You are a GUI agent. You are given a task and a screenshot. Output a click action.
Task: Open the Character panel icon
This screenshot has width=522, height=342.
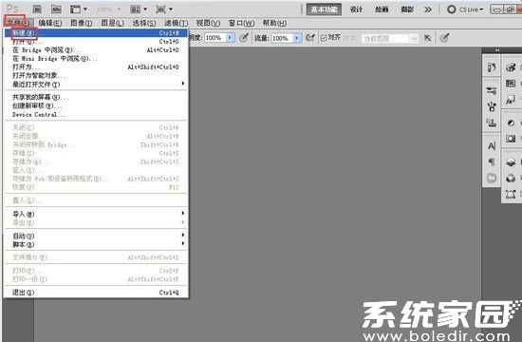click(x=492, y=146)
